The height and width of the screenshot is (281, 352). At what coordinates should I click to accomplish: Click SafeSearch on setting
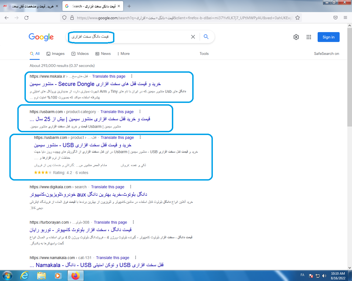click(326, 54)
